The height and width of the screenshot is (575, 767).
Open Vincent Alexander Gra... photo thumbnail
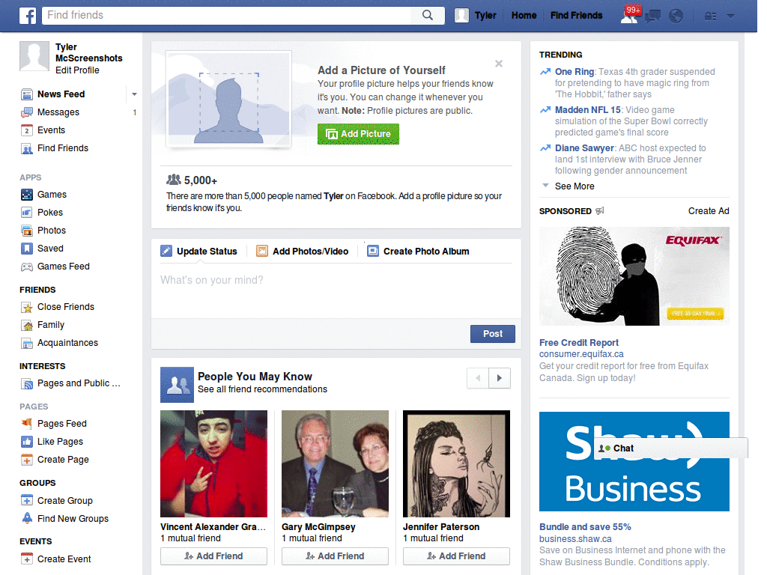(x=213, y=463)
